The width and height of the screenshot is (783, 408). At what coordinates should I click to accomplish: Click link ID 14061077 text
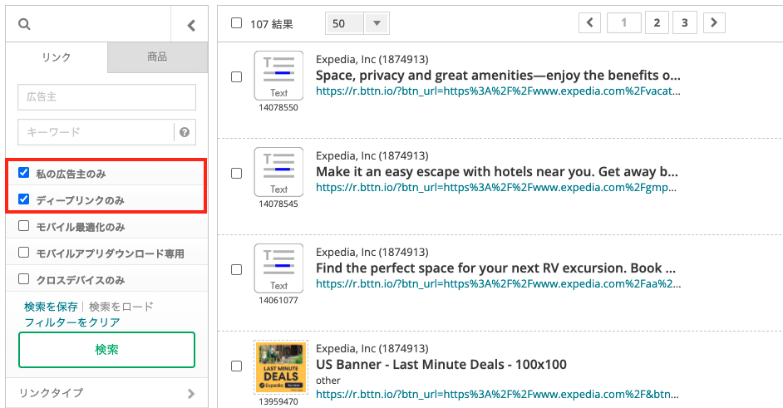[278, 300]
